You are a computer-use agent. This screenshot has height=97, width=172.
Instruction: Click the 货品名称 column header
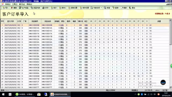tap(48, 21)
